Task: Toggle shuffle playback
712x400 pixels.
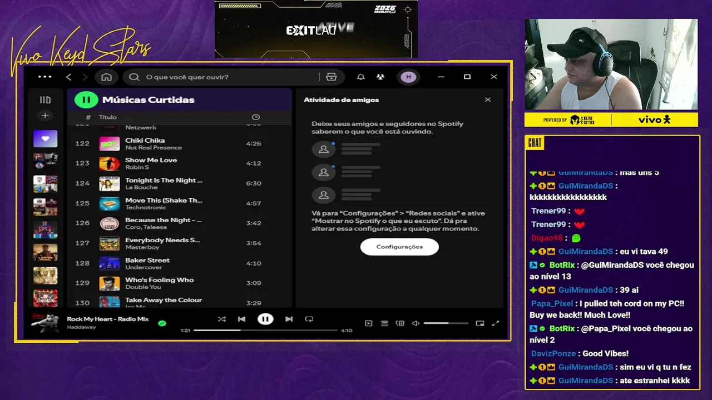Action: tap(221, 319)
